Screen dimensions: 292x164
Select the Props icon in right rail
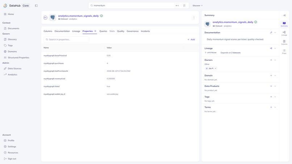coord(284,51)
